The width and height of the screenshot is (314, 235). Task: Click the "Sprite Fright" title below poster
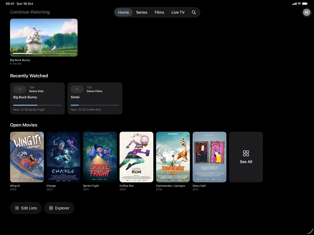click(91, 186)
